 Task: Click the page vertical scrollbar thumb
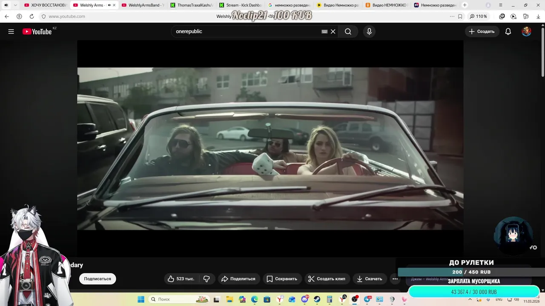click(542, 53)
